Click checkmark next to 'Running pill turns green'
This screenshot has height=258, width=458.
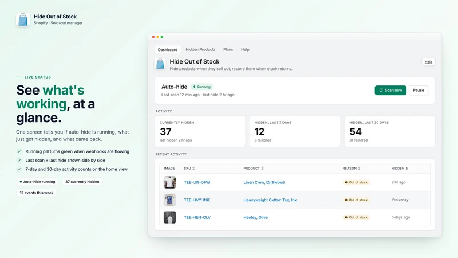click(19, 151)
